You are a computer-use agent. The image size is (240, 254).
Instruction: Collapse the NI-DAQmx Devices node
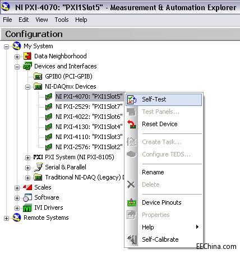(x=27, y=87)
